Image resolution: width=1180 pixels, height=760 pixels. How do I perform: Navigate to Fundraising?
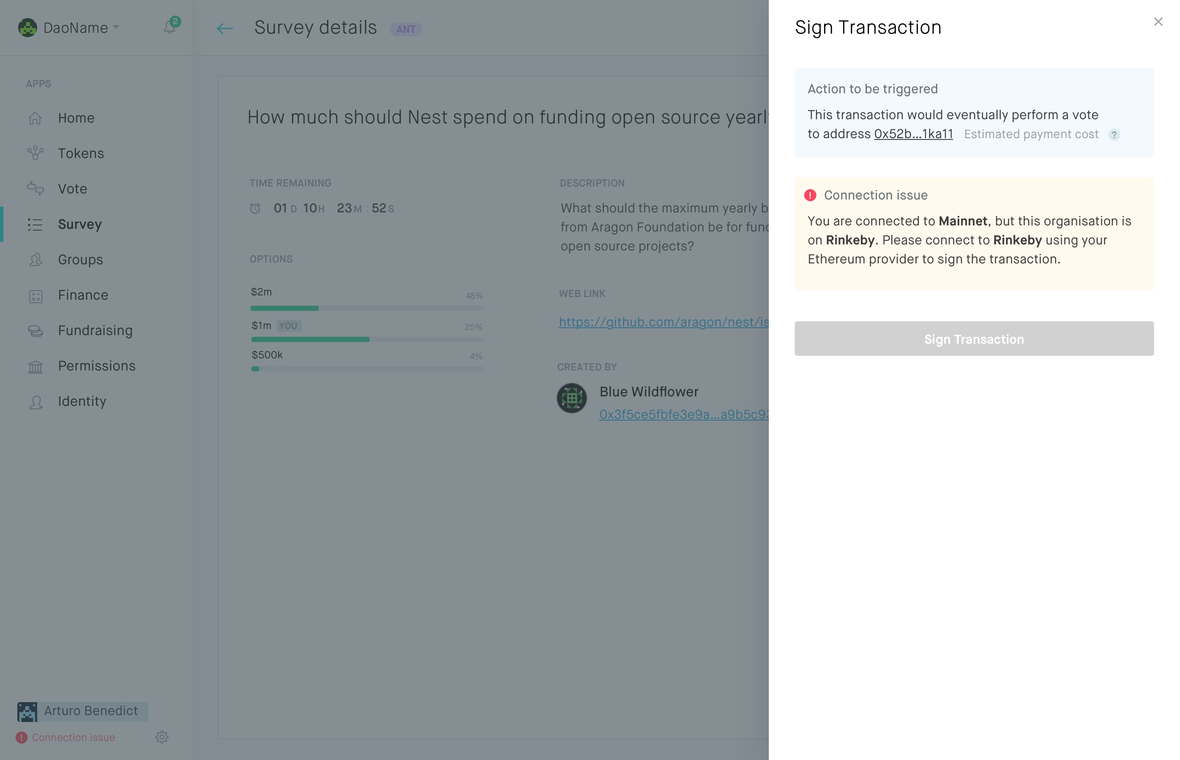[x=95, y=331]
